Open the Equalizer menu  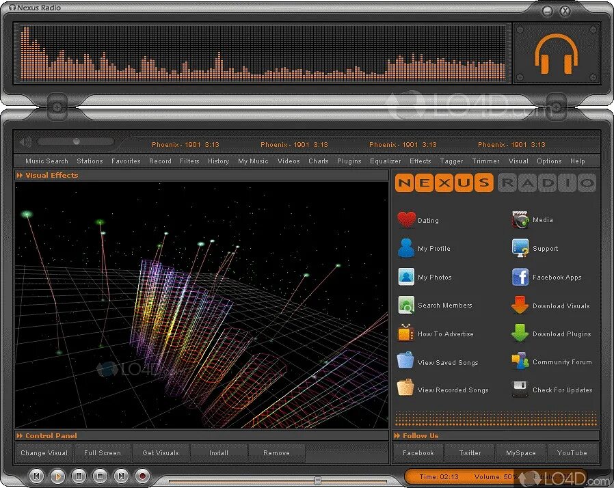coord(386,161)
